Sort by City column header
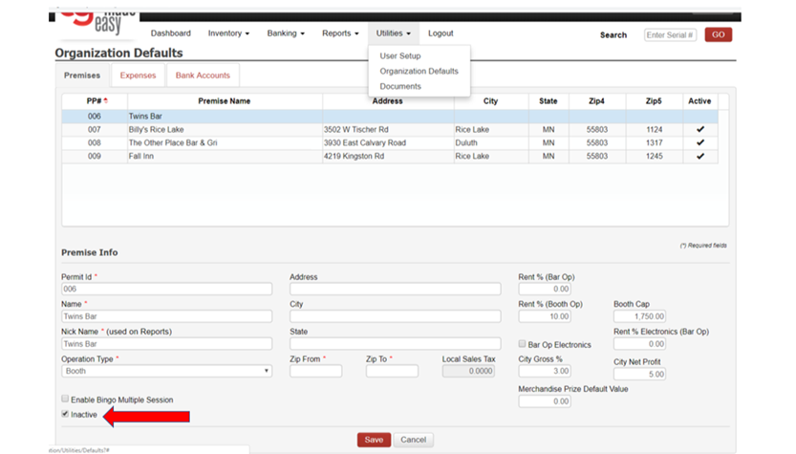Viewport: 796px width, 454px height. 490,101
